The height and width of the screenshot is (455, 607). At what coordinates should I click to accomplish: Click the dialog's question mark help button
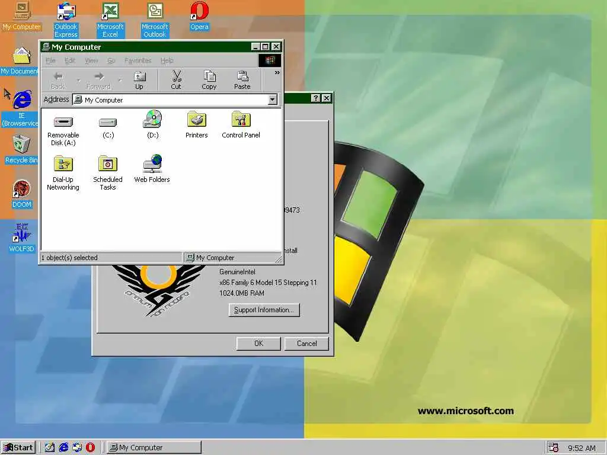(x=316, y=98)
